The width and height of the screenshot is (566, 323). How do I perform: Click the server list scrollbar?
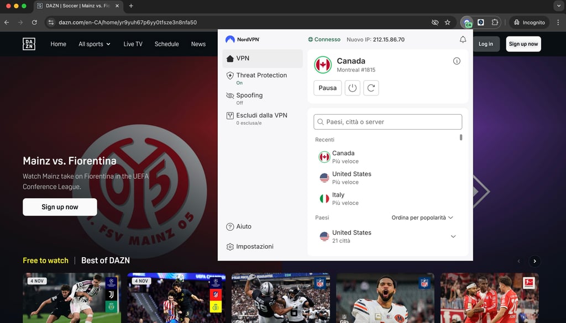point(461,137)
